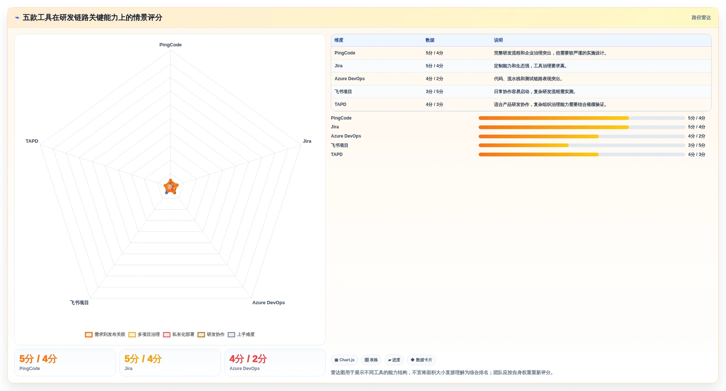
Task: Open the Azure DevOps 4分 / 2分 card
Action: pos(275,363)
